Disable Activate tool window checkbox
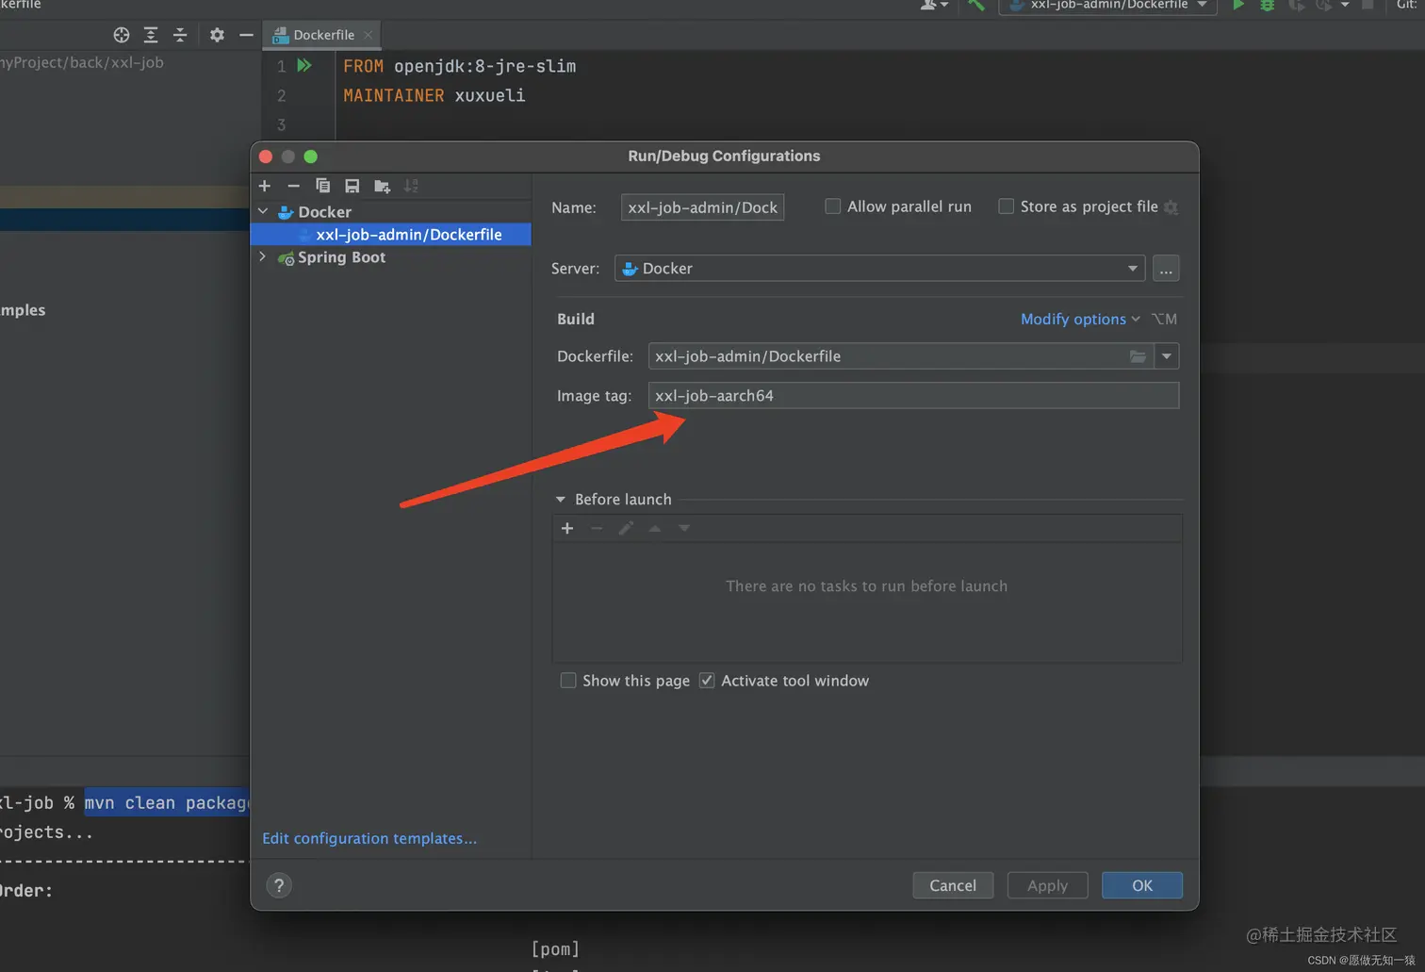This screenshot has width=1425, height=972. tap(707, 681)
